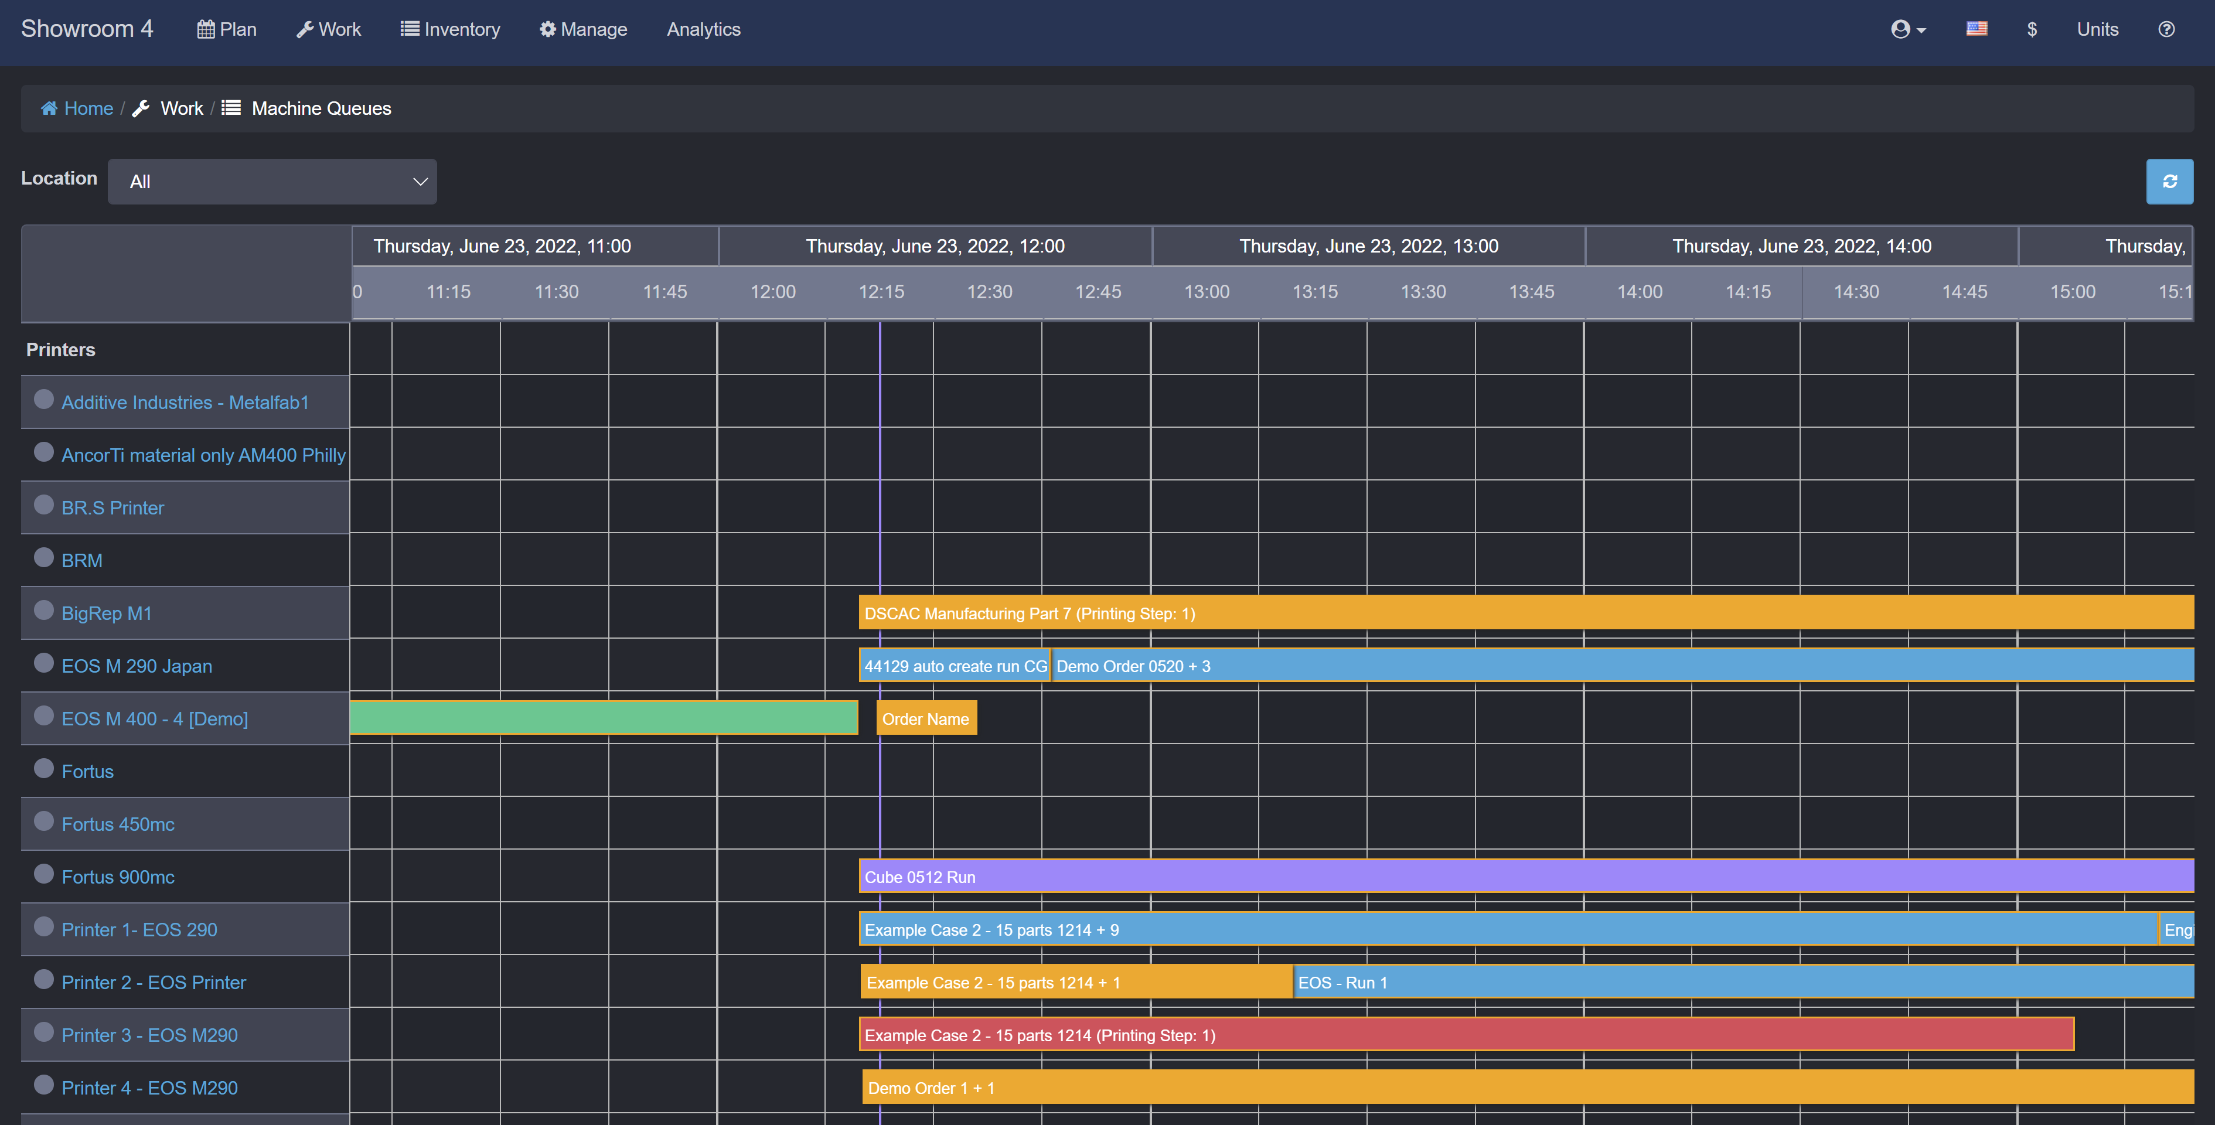The height and width of the screenshot is (1125, 2215).
Task: Select the Example Case 2 - 15 parts 1214 + 9 bar
Action: tap(1508, 930)
